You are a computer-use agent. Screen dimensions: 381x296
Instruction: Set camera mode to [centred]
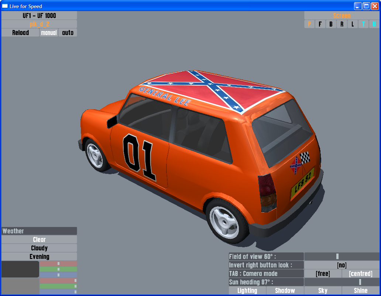point(361,273)
